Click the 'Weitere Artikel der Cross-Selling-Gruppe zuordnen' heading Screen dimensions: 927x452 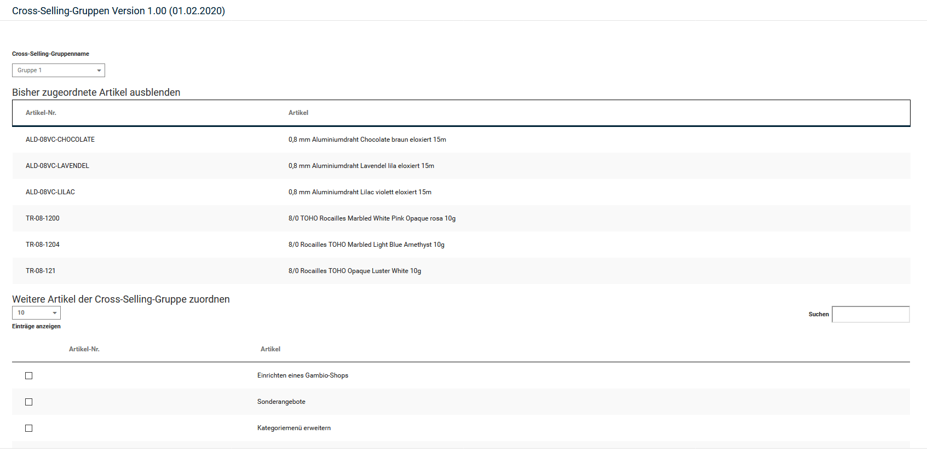(x=121, y=299)
